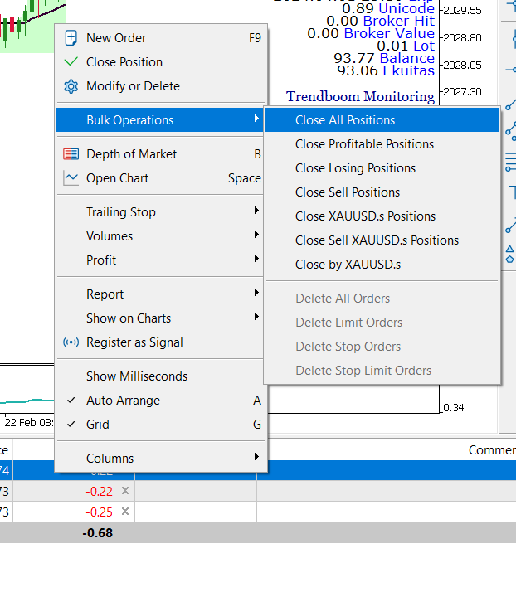This screenshot has width=516, height=602.
Task: Click the Delete All Orders entry
Action: point(382,299)
